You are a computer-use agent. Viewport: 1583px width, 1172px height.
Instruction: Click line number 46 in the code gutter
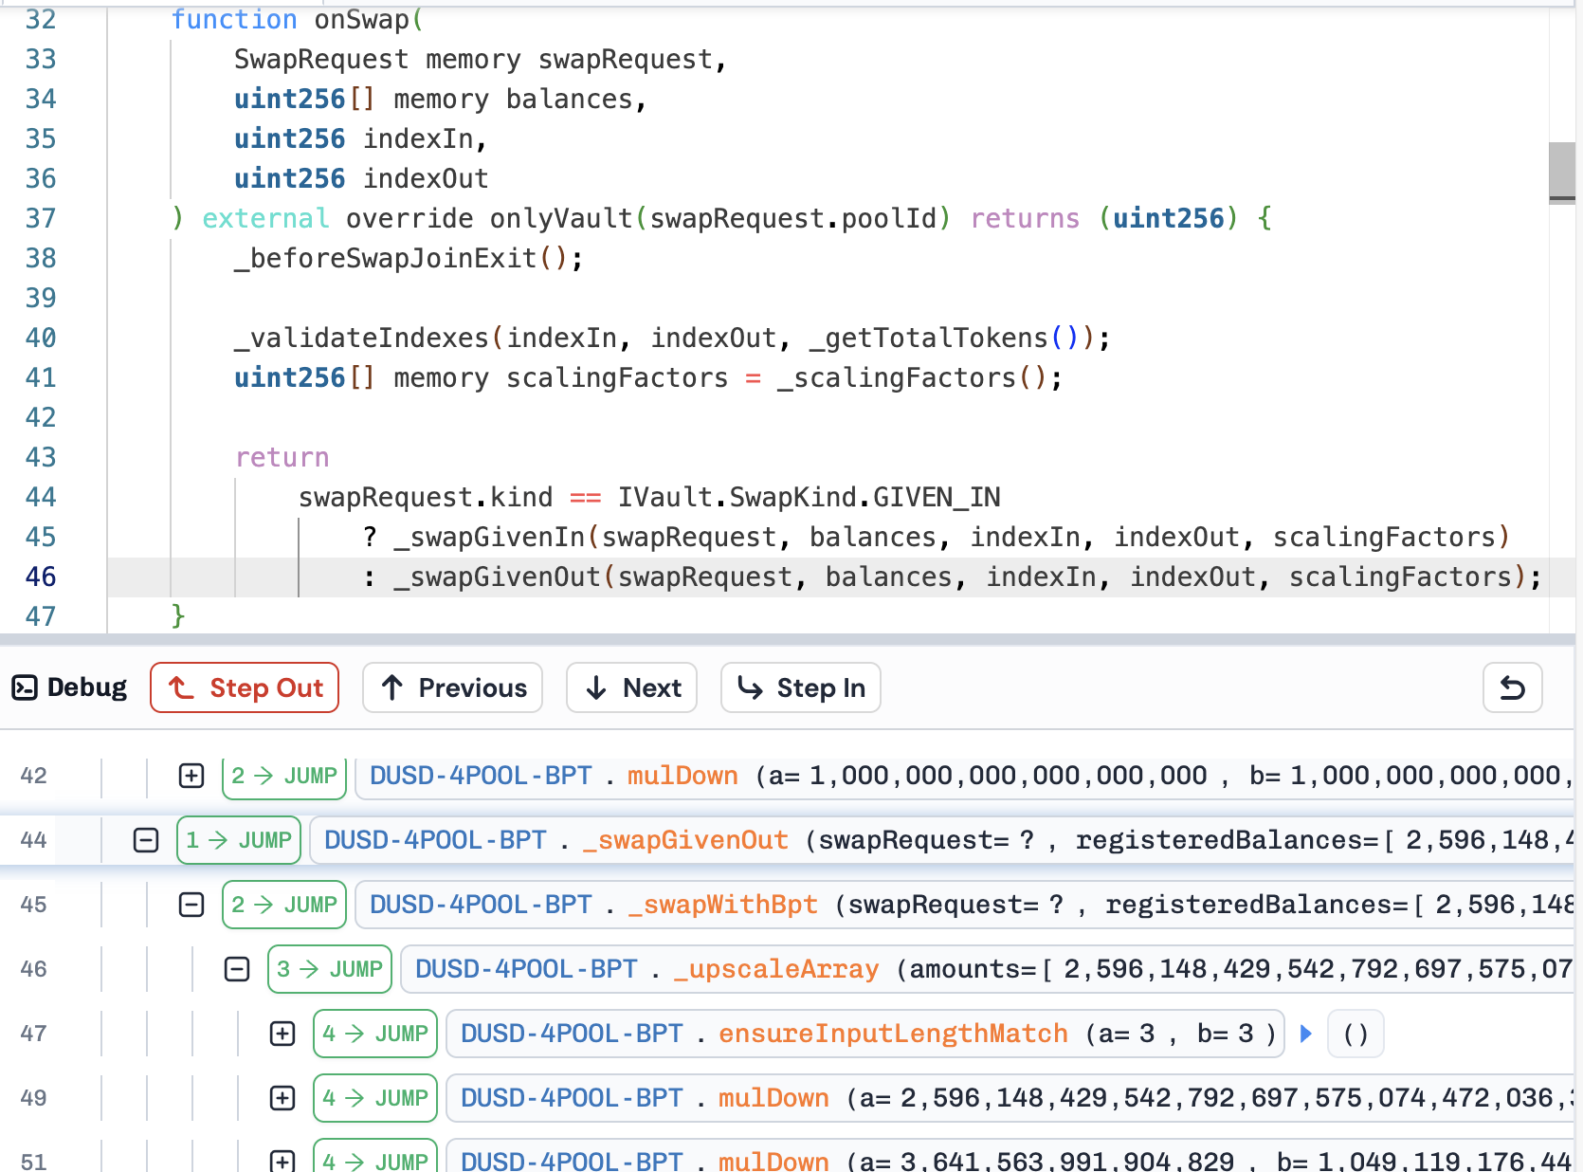41,577
